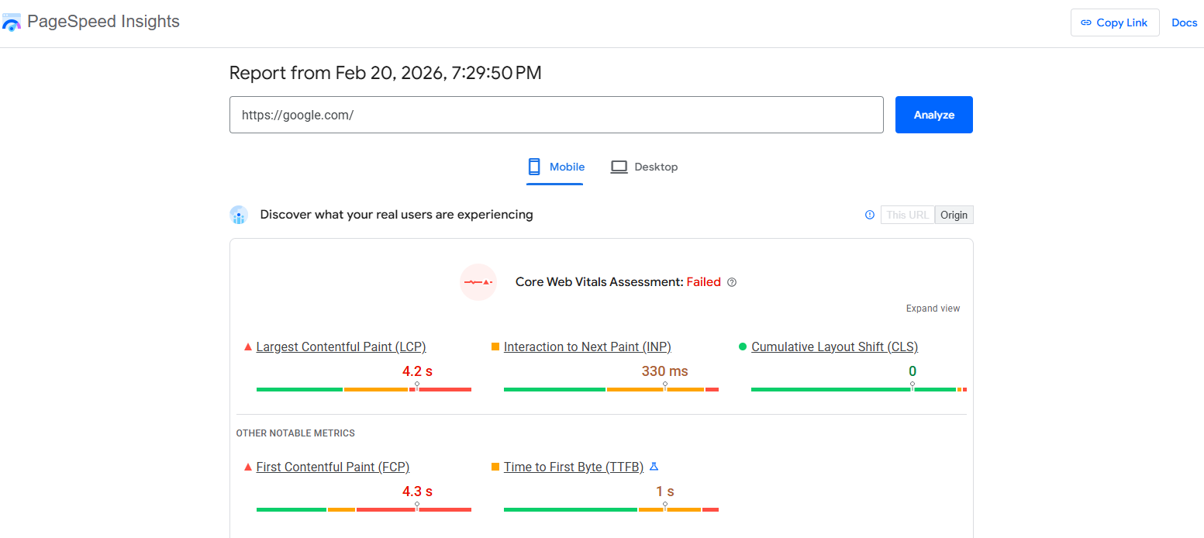Toggle to This URL data view
The height and width of the screenshot is (538, 1204).
coord(907,215)
